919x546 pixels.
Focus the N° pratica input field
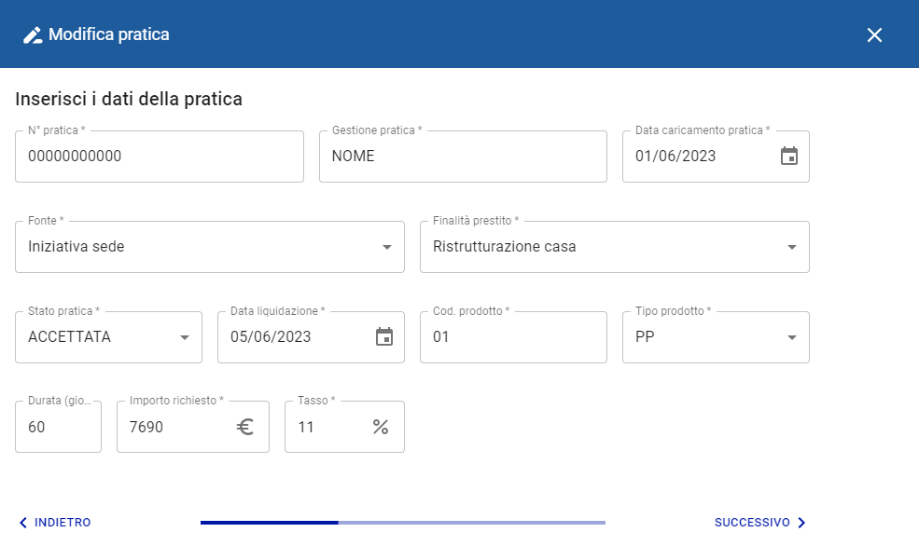(159, 157)
